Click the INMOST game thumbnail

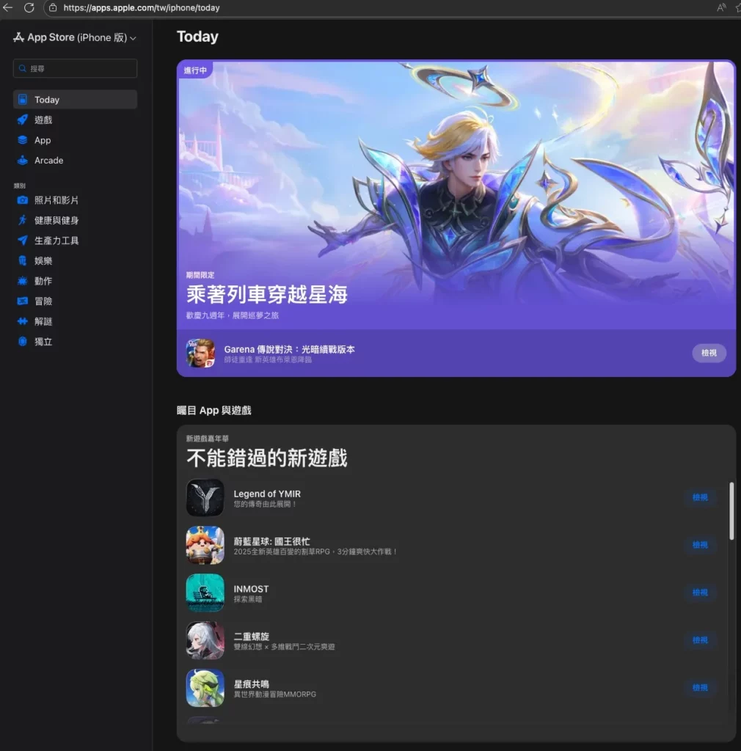pyautogui.click(x=205, y=593)
